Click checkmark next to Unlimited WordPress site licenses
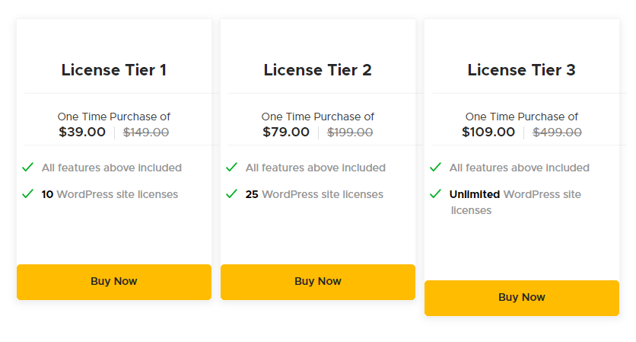 pos(436,194)
